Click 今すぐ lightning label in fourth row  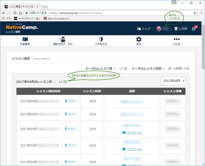70,146
